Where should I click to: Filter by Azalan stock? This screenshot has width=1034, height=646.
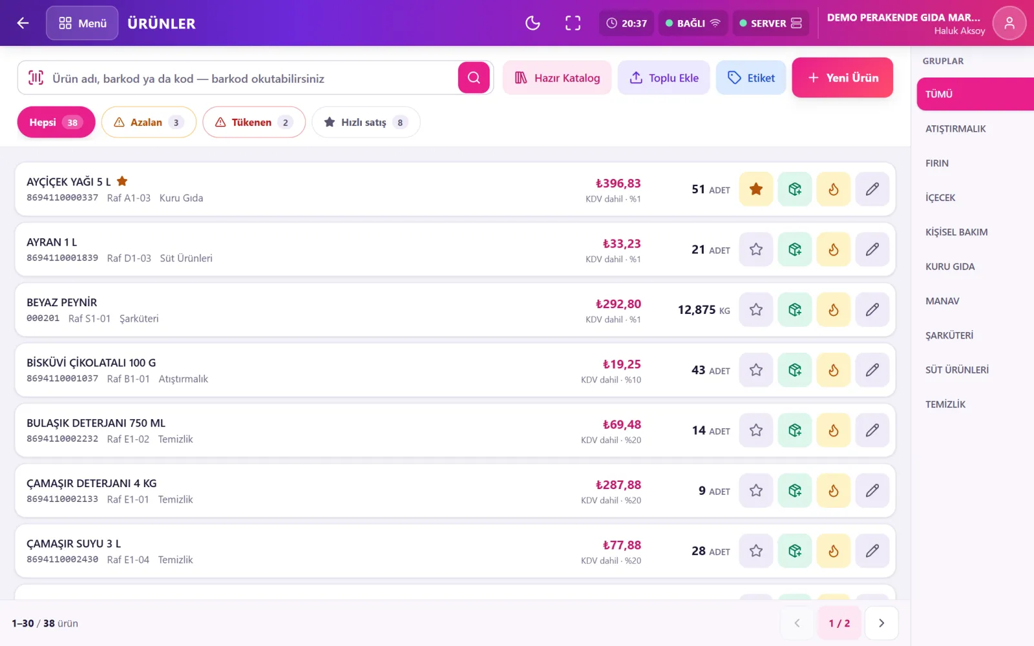(149, 122)
